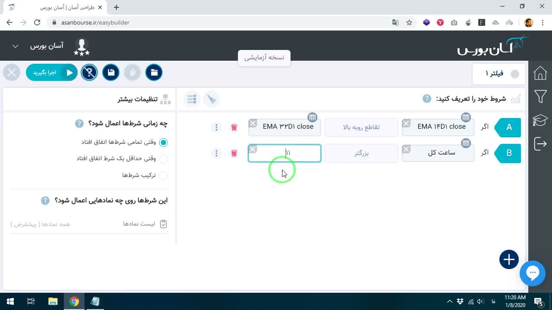This screenshot has height=310, width=552.
Task: Open notification center in taskbar
Action: (x=539, y=301)
